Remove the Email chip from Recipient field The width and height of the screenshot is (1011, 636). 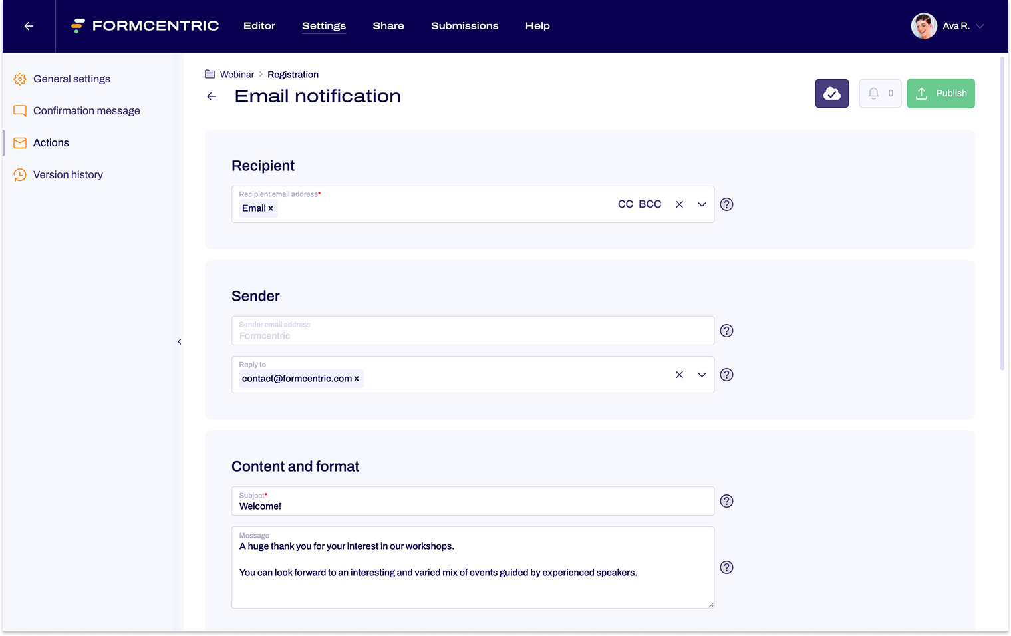pos(271,208)
